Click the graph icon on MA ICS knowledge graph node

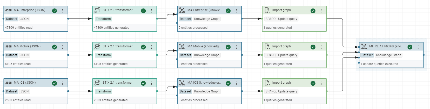pos(182,83)
